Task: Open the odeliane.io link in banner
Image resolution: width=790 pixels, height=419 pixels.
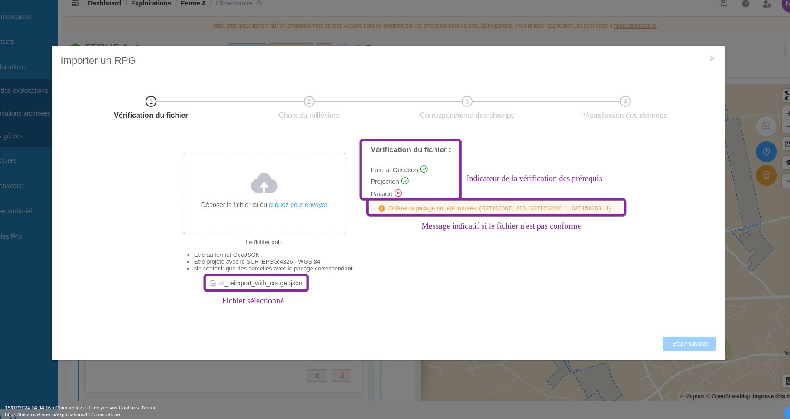Action: (634, 26)
